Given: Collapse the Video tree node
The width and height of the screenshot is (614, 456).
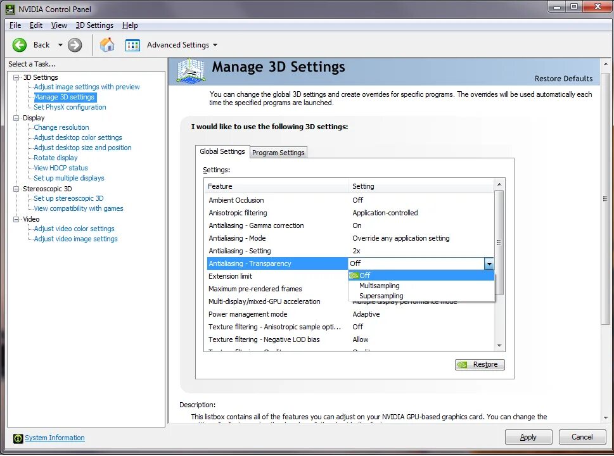Looking at the screenshot, I should tap(16, 219).
